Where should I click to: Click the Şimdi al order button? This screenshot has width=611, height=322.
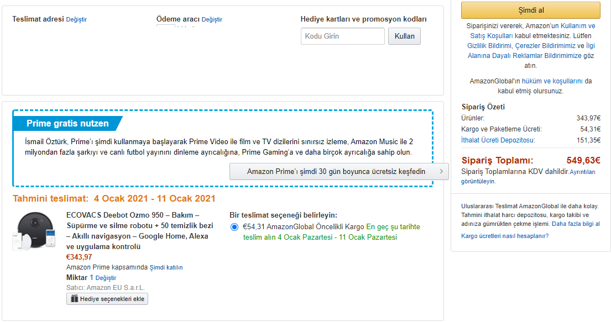(x=531, y=10)
